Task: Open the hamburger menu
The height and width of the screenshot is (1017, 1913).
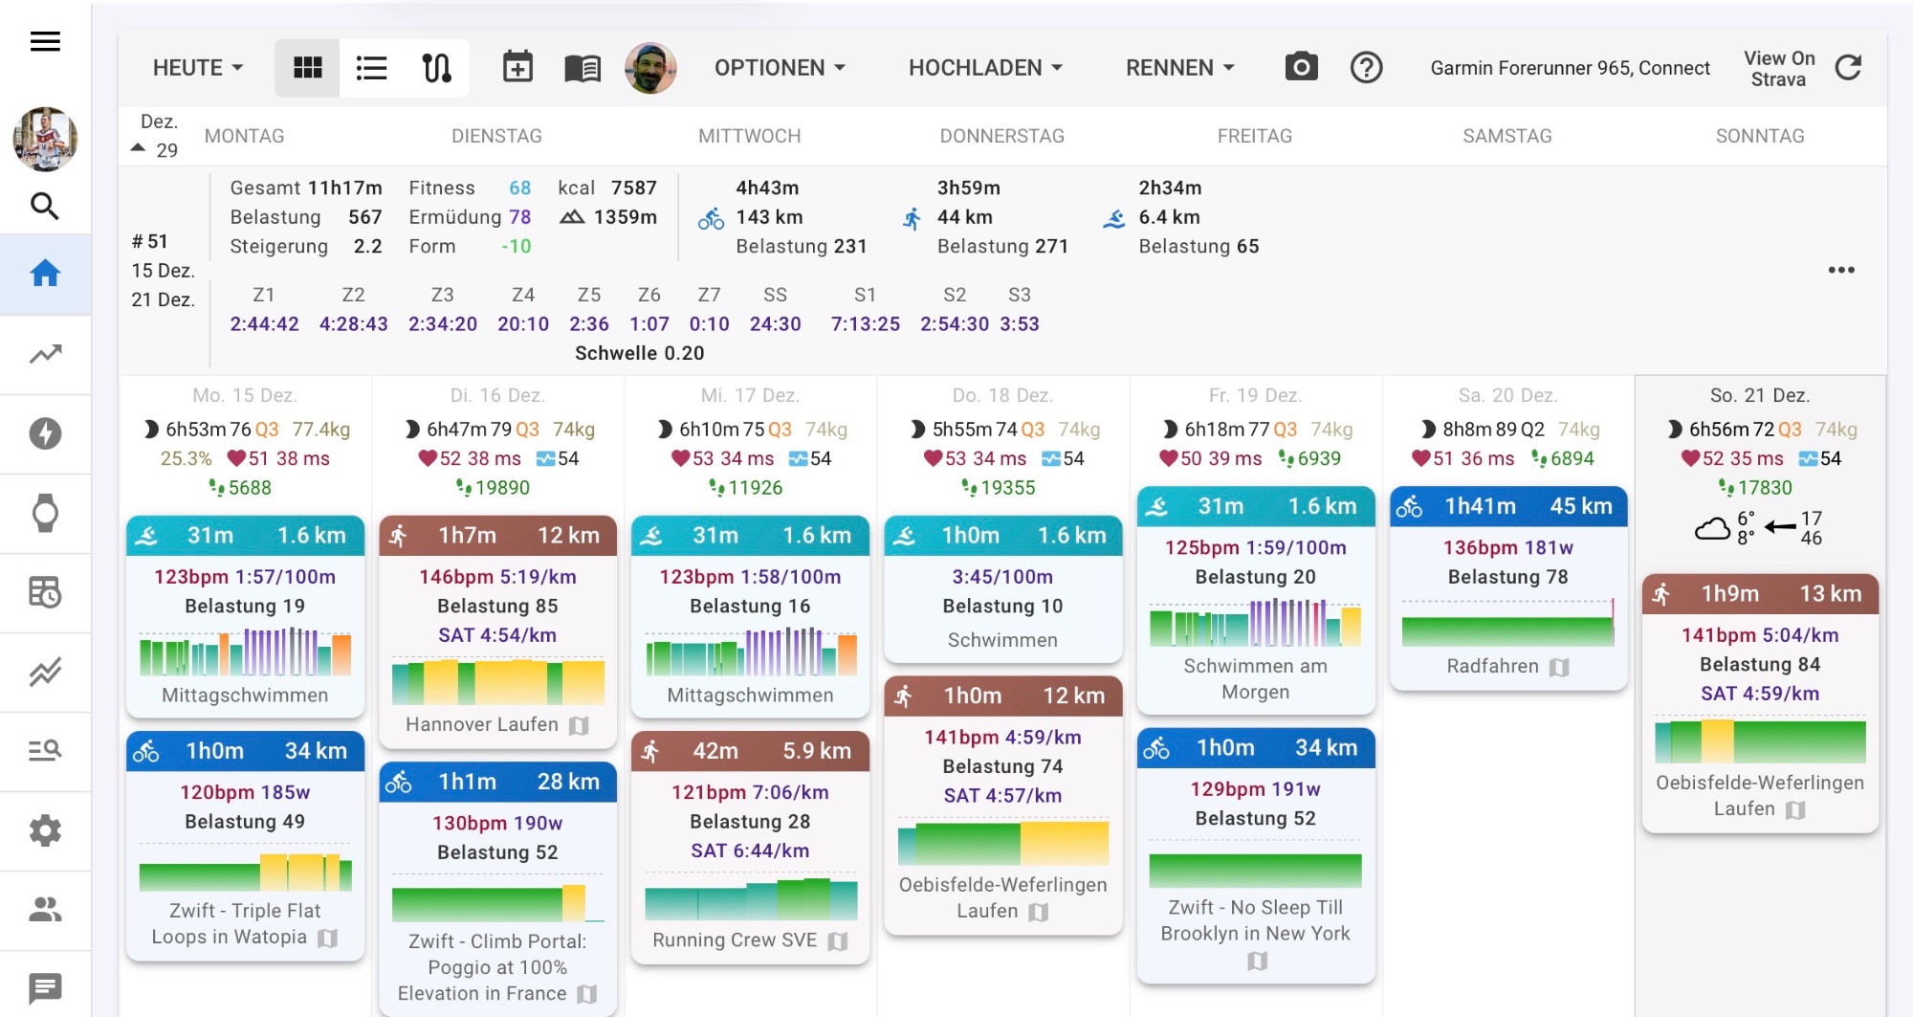Action: click(45, 41)
